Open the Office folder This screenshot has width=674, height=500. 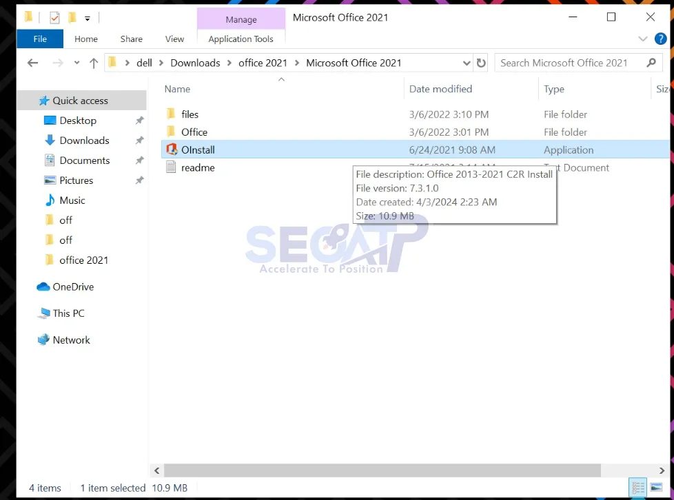(x=193, y=132)
